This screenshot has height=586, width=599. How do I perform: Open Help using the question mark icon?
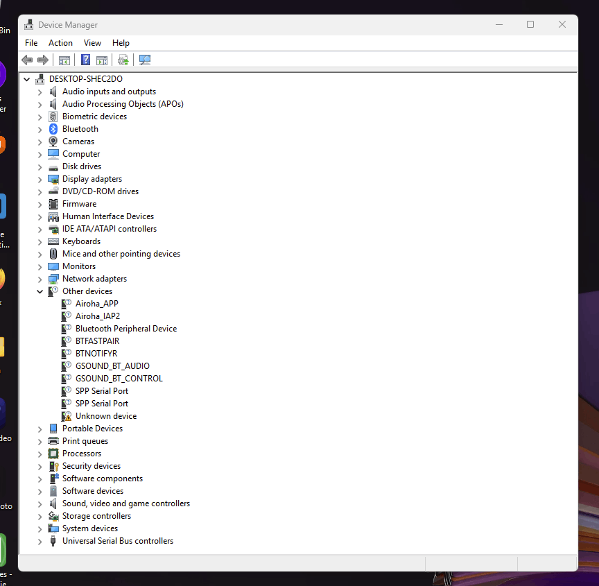point(85,60)
